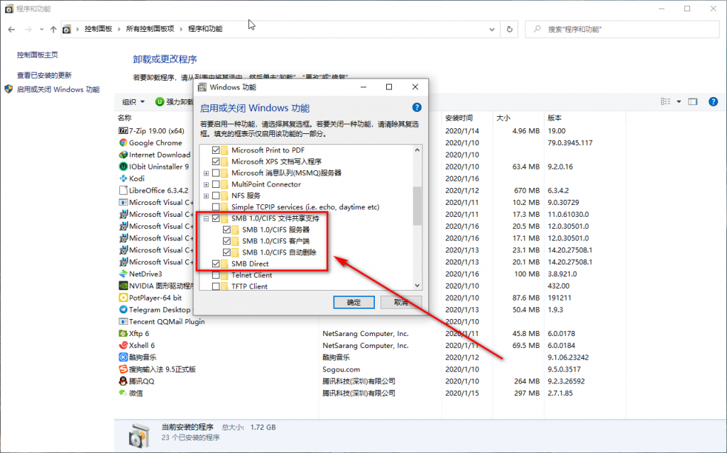
Task: Click 程序和功能 breadcrumb segment
Action: 205,29
